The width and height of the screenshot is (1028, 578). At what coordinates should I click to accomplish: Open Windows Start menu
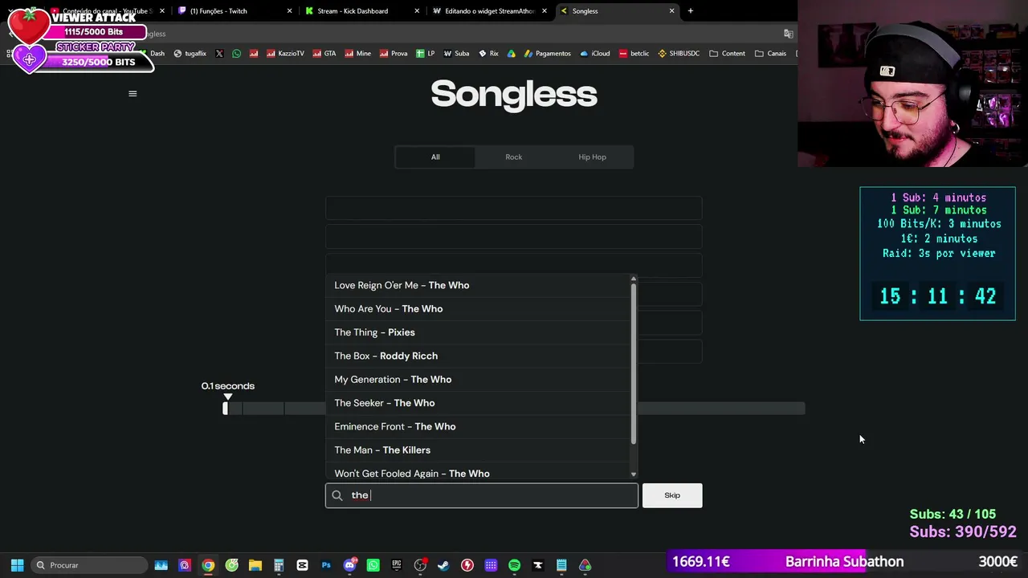(x=17, y=565)
